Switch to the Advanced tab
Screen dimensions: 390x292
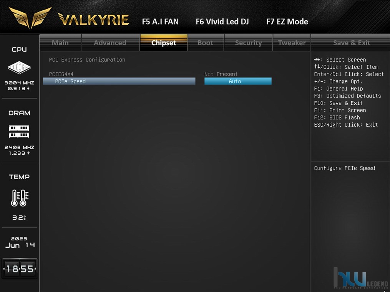coord(110,43)
